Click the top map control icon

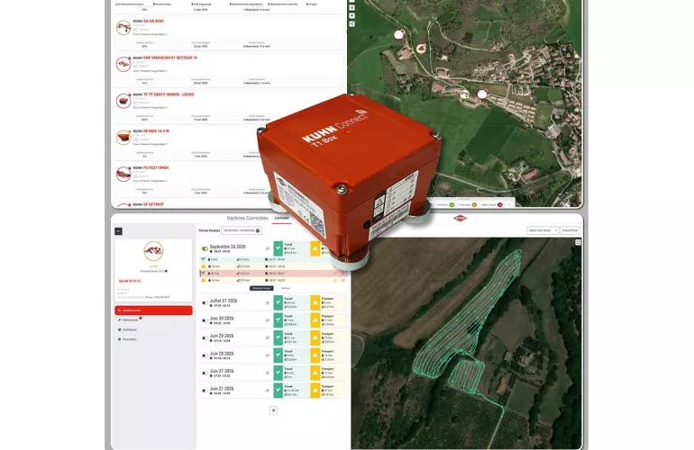tap(352, 7)
